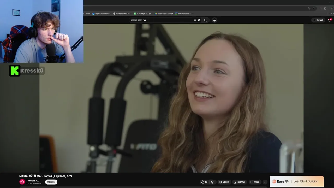
Task: Like the video with the thumbs up
Action: (x=204, y=182)
